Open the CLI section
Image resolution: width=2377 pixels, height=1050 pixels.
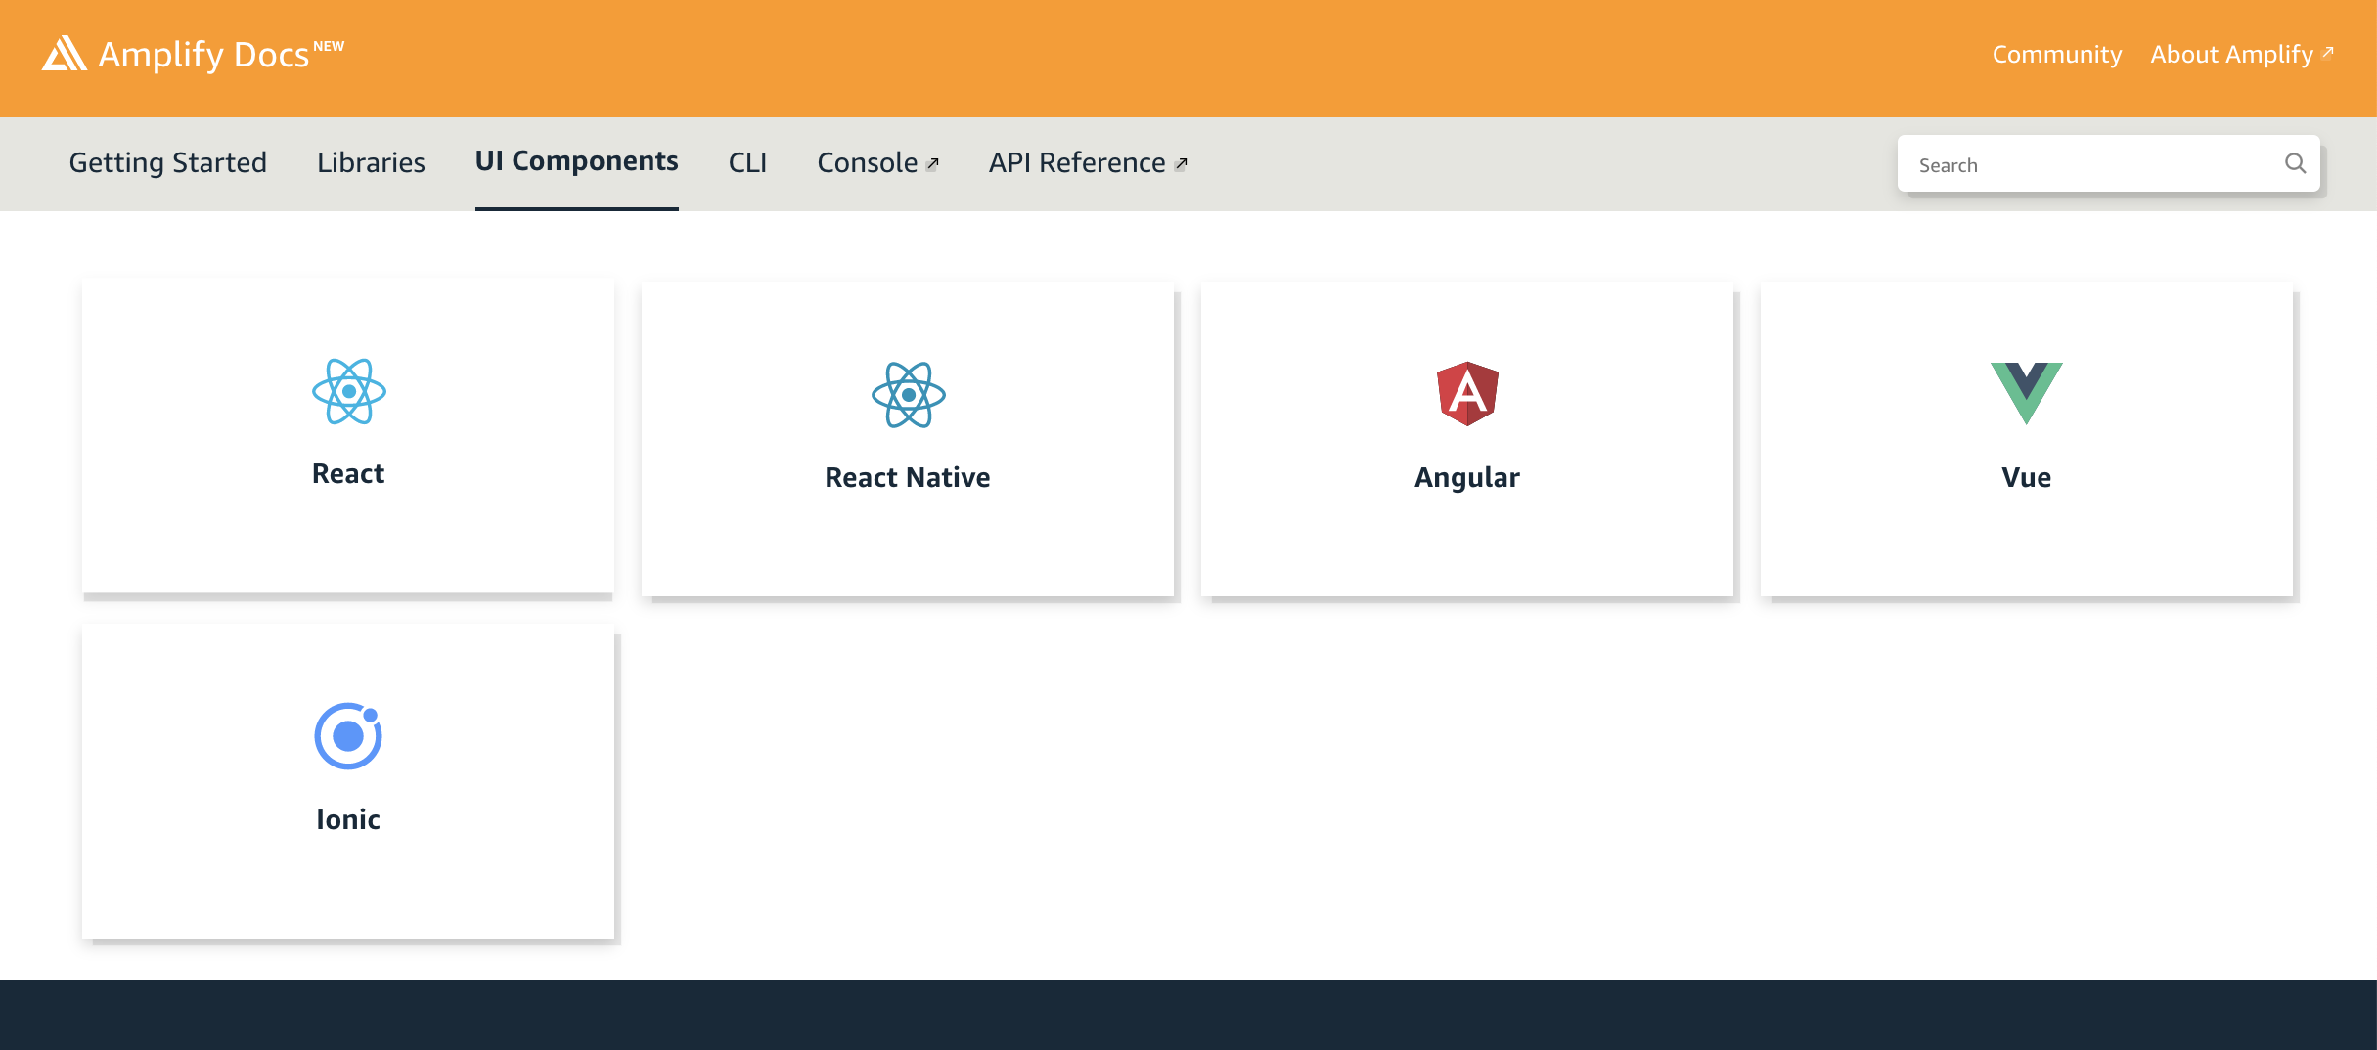[747, 162]
